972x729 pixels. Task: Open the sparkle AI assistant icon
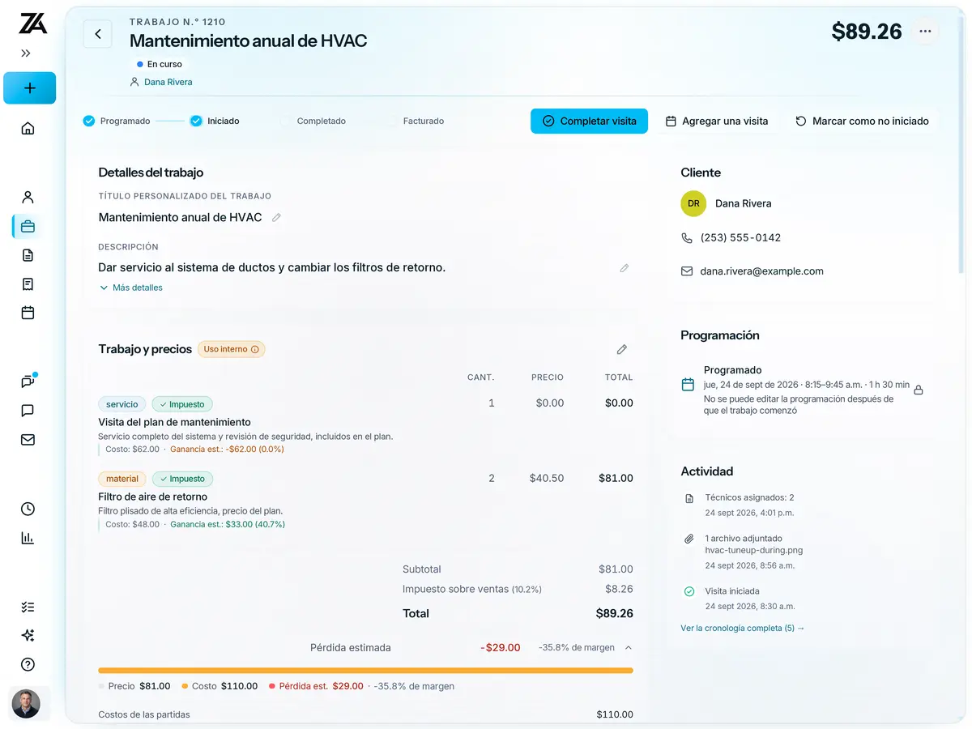pos(28,636)
